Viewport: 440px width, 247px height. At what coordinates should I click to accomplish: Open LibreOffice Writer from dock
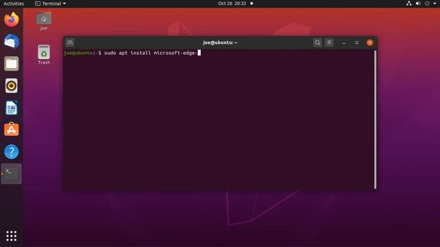pos(11,108)
